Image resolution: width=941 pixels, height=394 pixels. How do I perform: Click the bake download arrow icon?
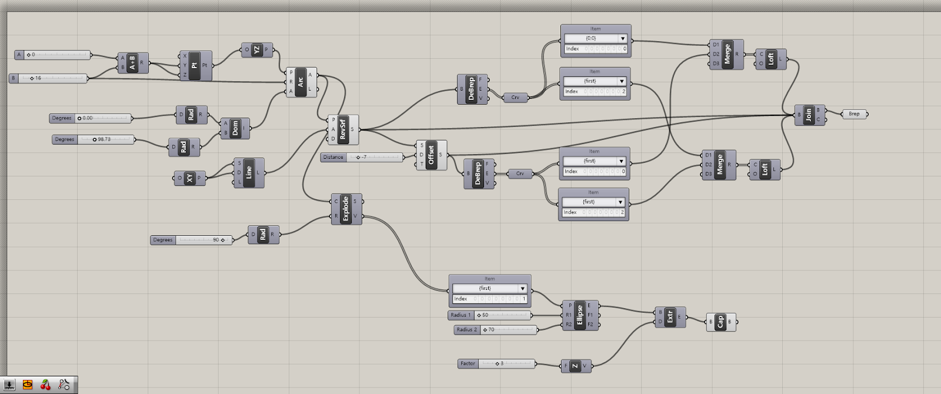pos(9,385)
